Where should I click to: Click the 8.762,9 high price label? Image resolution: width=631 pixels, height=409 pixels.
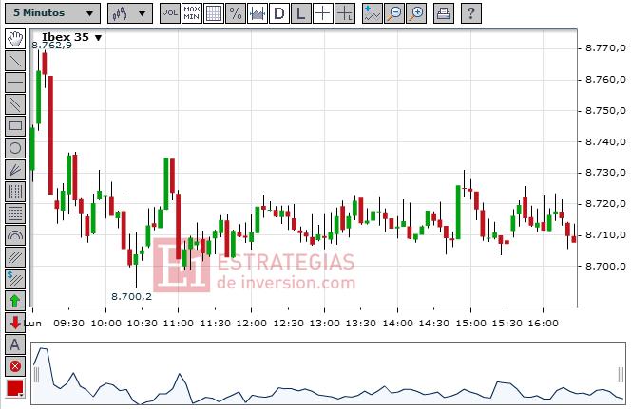pyautogui.click(x=52, y=46)
